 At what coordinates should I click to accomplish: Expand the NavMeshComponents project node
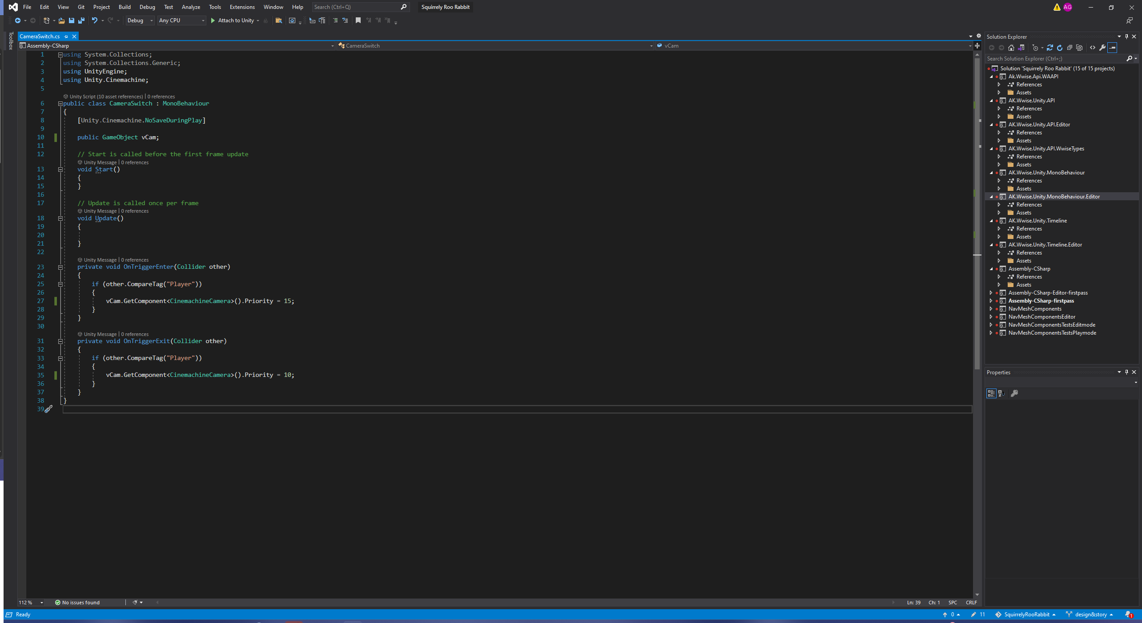tap(991, 309)
